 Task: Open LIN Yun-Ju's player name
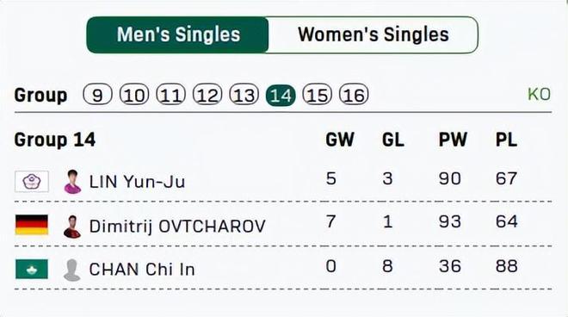[137, 182]
